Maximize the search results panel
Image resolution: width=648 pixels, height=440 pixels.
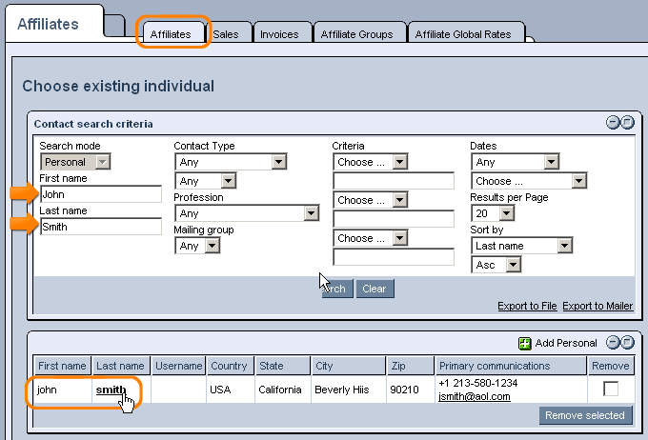coord(627,343)
